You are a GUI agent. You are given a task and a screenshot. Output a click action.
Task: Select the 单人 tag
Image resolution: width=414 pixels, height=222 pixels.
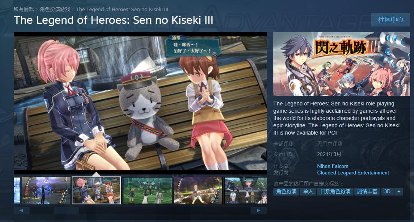(x=308, y=192)
